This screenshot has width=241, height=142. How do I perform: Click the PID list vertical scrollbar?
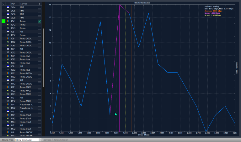44,58
